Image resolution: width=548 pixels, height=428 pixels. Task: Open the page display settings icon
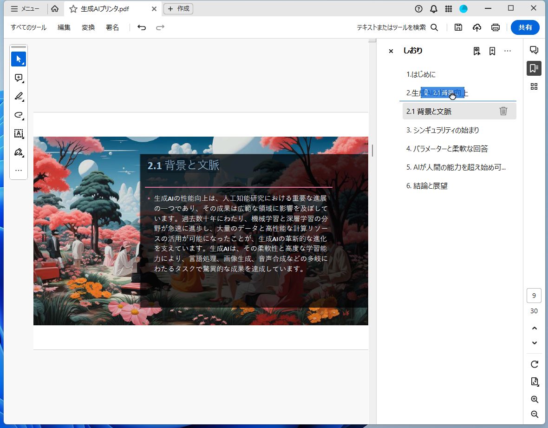[x=535, y=382]
